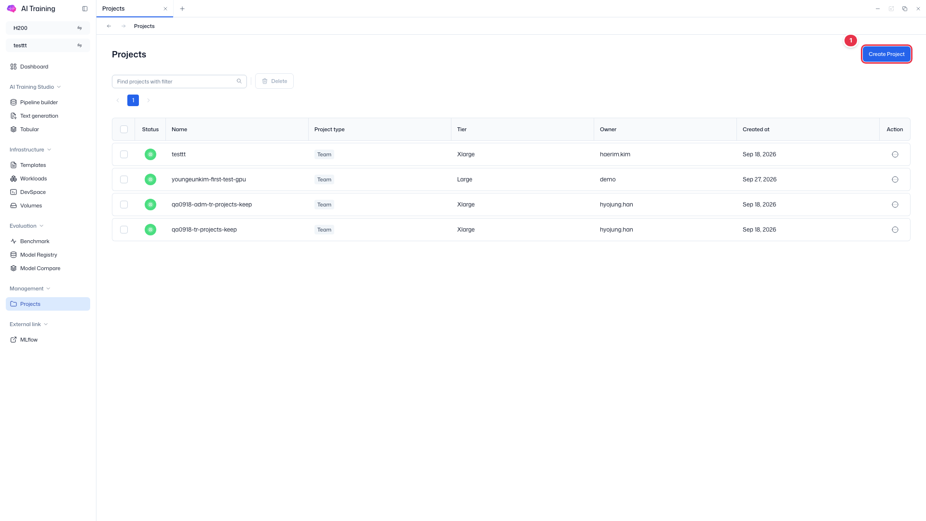Viewport: 926px width, 521px height.
Task: Open Model Compare
Action: coord(48,268)
